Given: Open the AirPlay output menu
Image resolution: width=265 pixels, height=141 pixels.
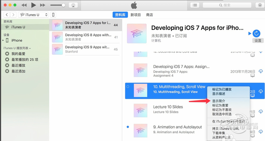Looking at the screenshot, I should 73,5.
